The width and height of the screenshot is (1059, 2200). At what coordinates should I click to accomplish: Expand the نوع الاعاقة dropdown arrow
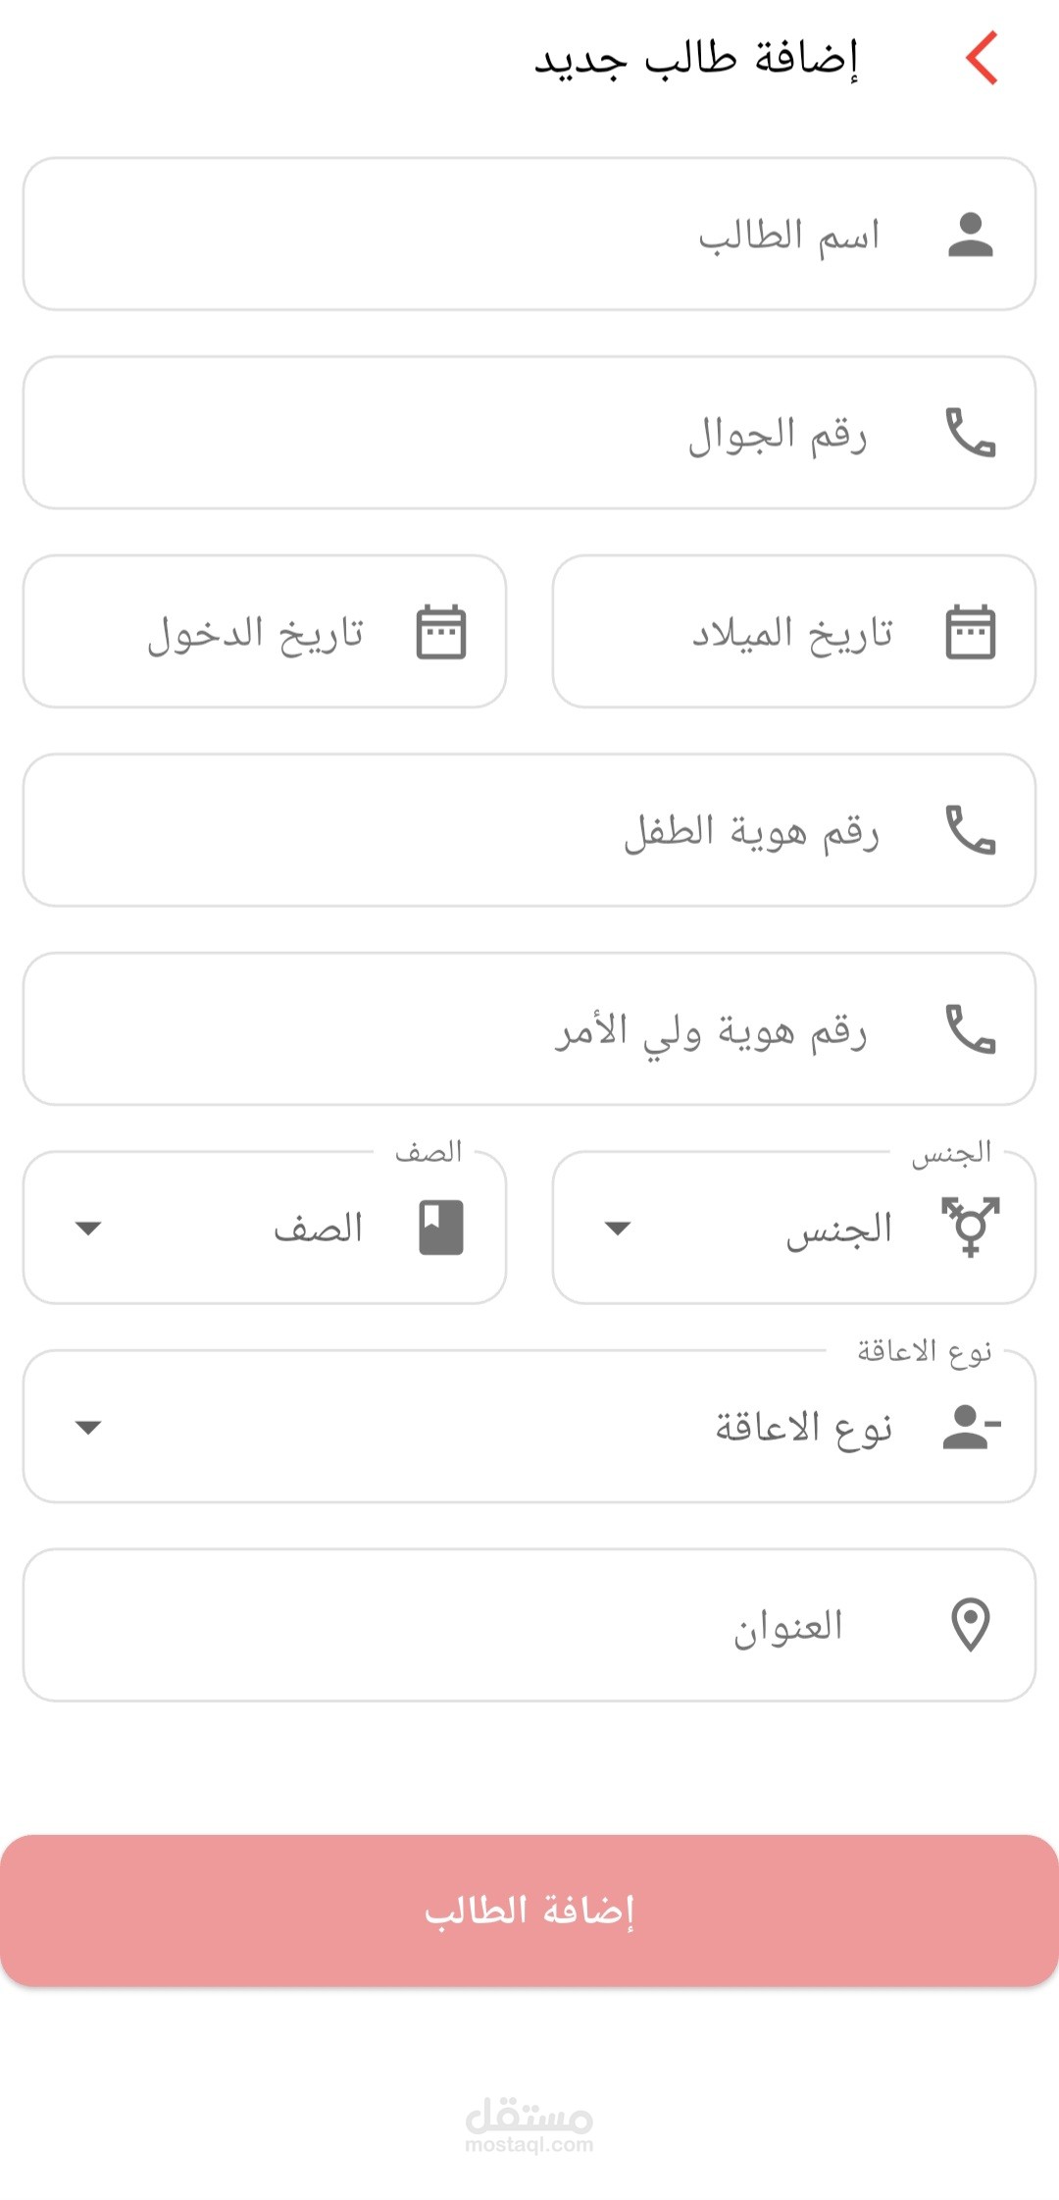tap(88, 1428)
